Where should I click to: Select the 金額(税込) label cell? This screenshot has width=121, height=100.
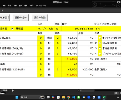pyautogui.click(x=107, y=69)
